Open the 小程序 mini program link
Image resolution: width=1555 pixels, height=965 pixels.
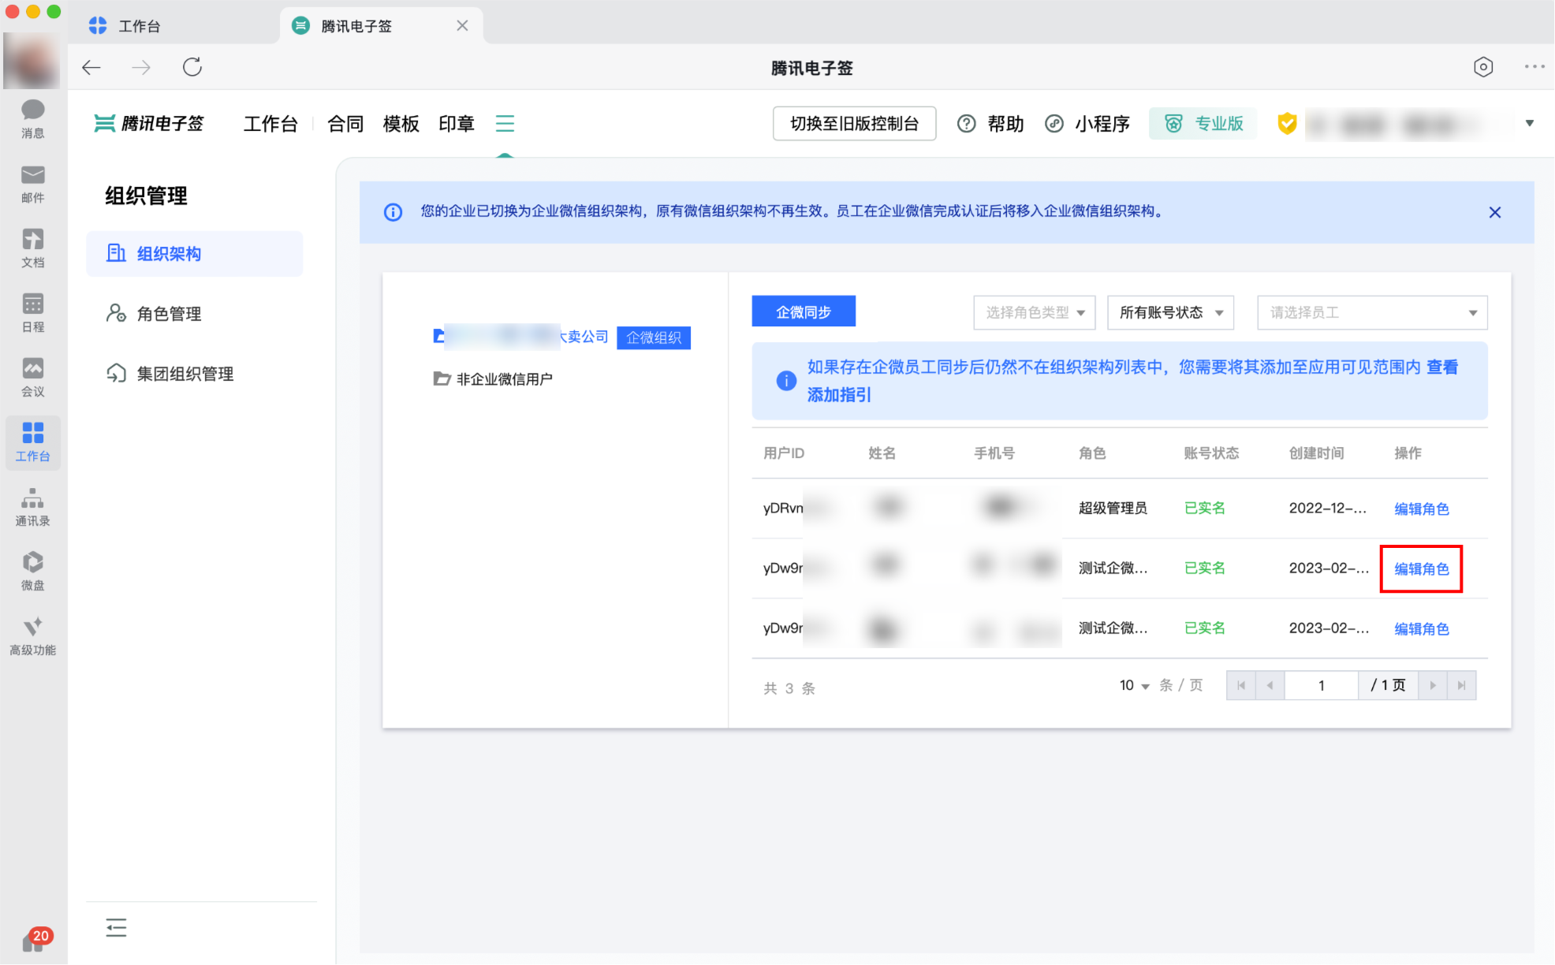1087,124
